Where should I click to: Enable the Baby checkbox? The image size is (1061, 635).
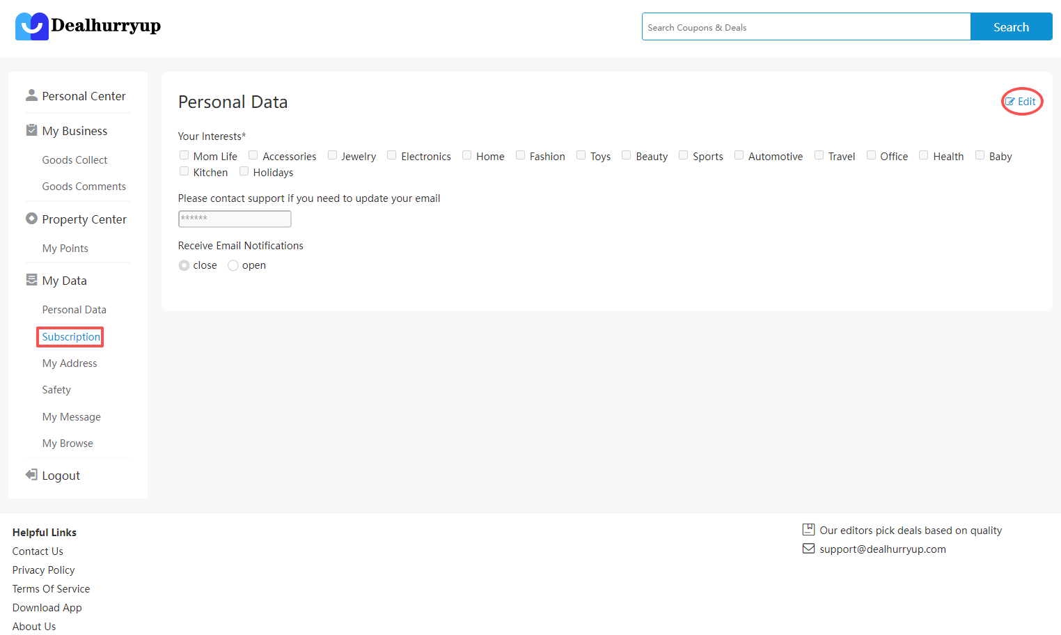(x=980, y=155)
